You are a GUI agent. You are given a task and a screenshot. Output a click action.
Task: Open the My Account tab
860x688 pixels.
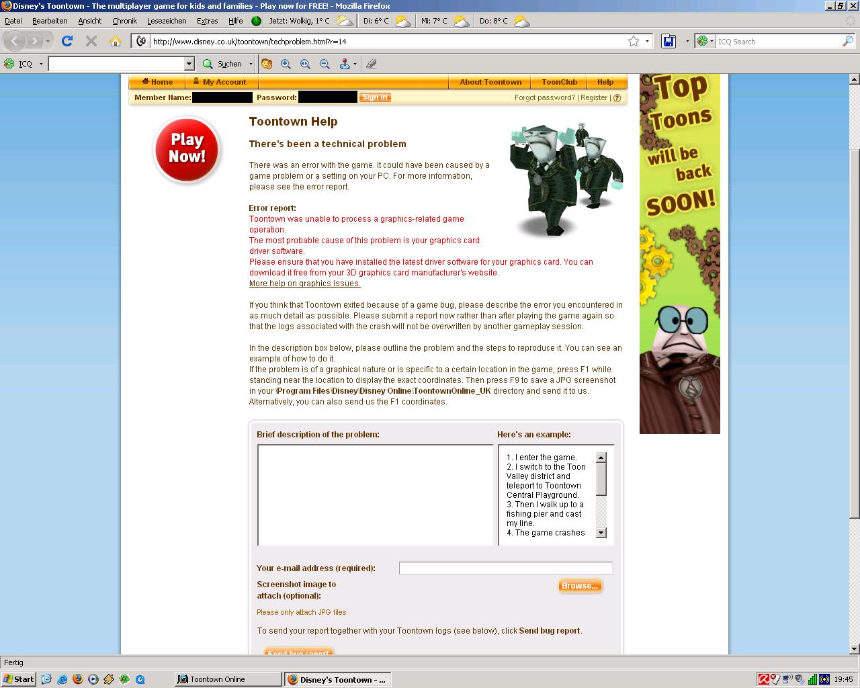coord(222,82)
